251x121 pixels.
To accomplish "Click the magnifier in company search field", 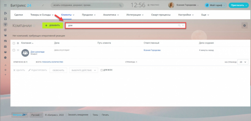I will coord(179,26).
